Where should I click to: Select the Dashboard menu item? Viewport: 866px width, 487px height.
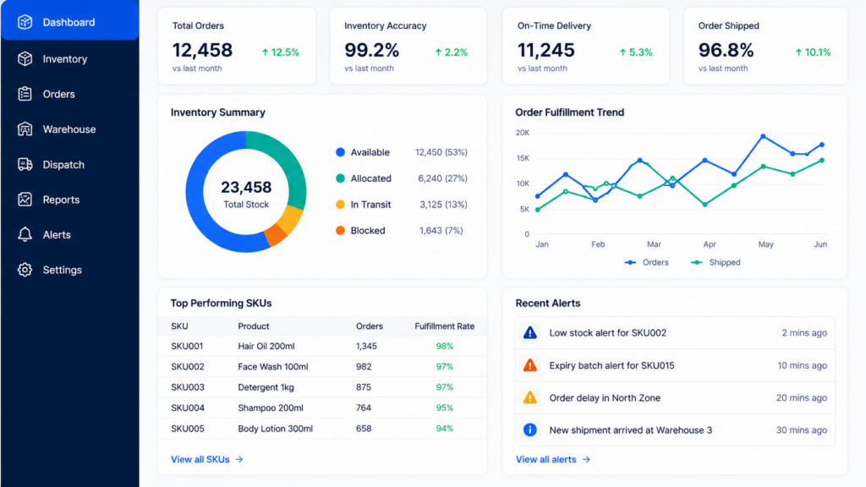coord(69,21)
